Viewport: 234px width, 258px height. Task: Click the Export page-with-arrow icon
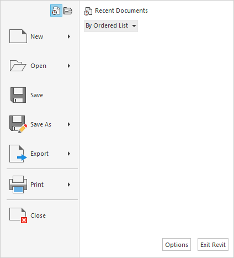coord(18,154)
